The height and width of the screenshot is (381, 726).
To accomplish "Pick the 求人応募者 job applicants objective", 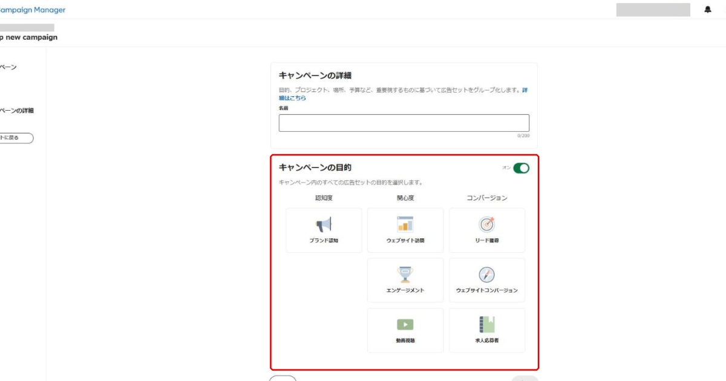I will click(x=487, y=330).
